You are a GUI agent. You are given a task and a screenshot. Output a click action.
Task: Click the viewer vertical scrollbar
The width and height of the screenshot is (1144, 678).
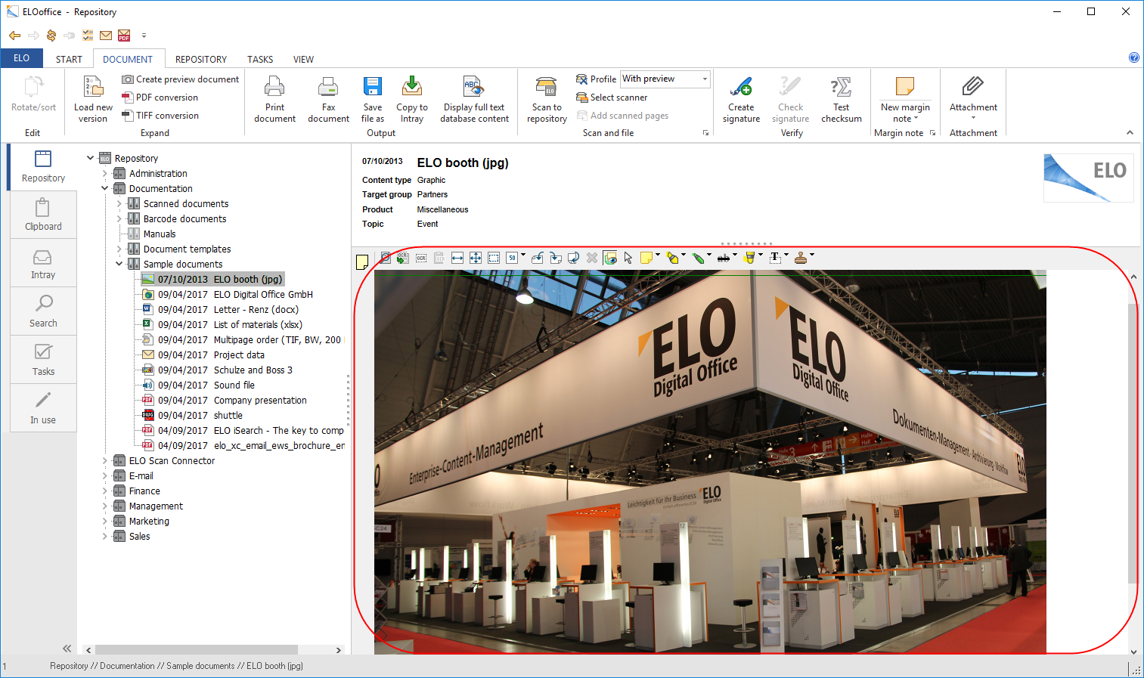1133,442
